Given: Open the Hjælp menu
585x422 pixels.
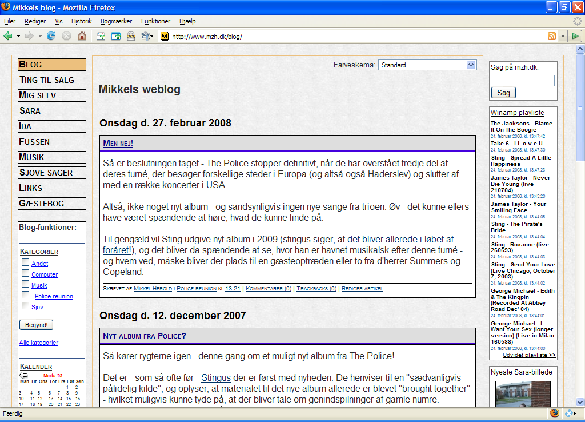Looking at the screenshot, I should pyautogui.click(x=187, y=21).
